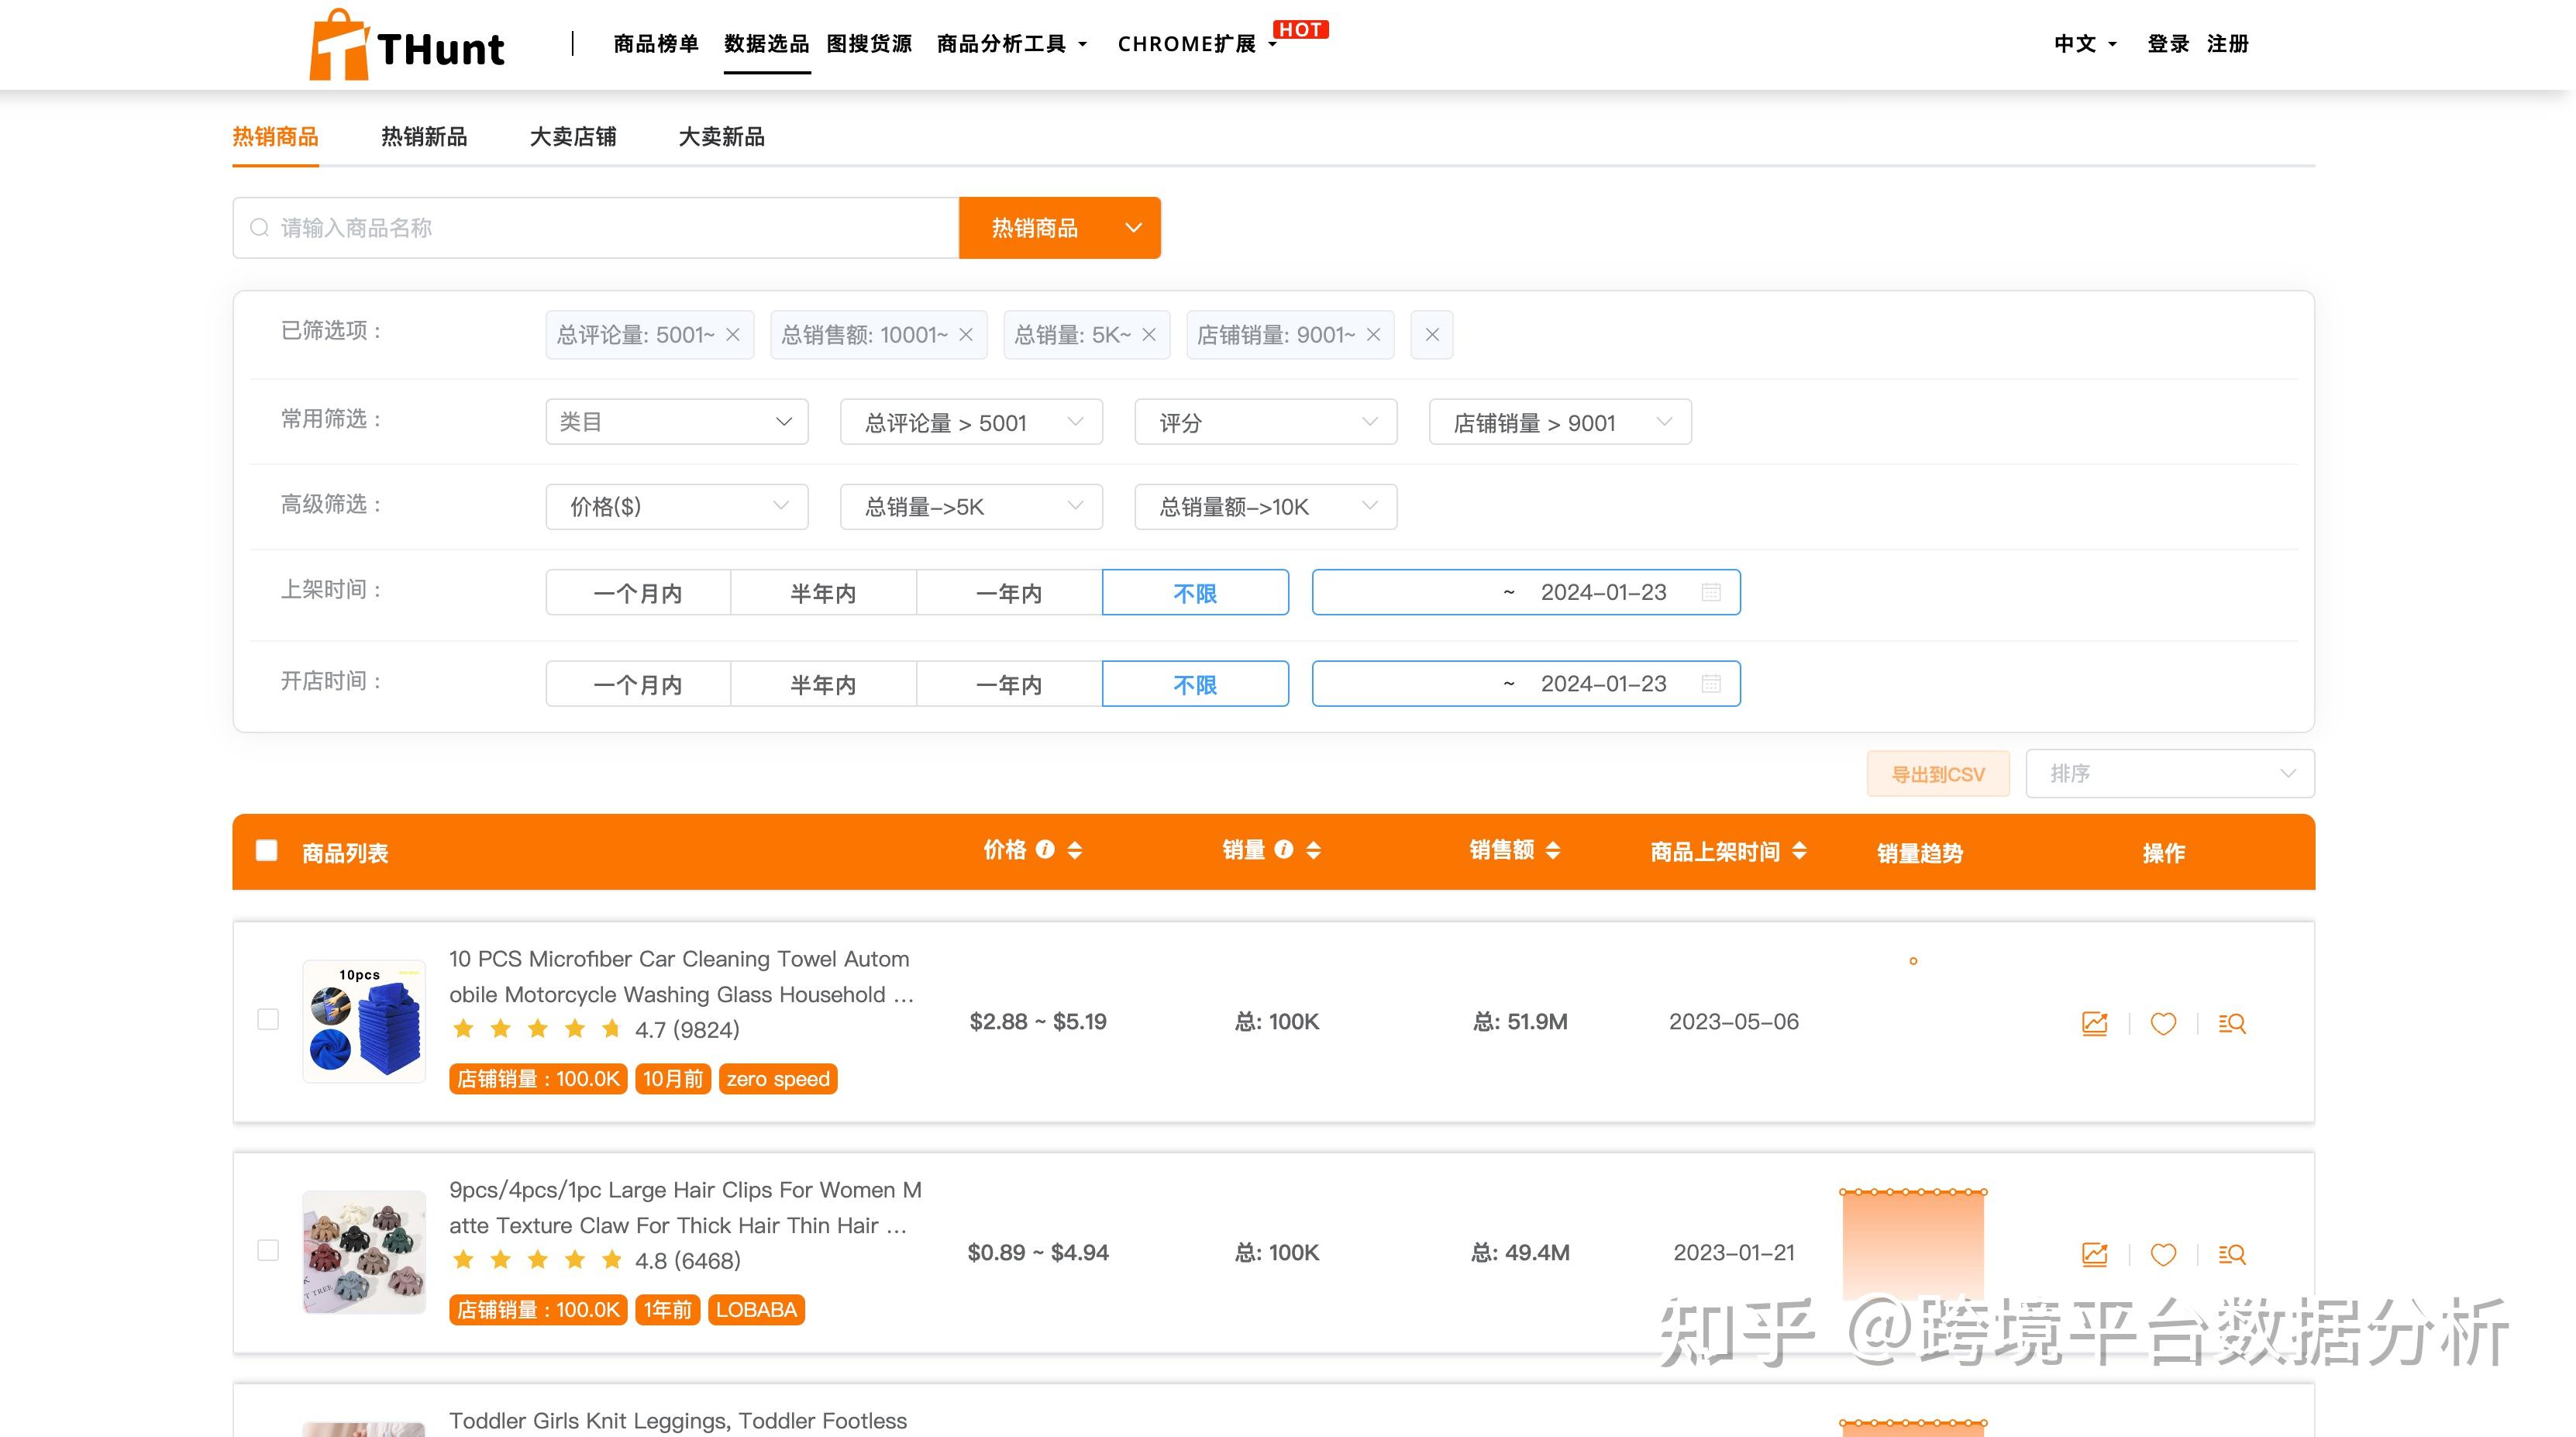Open trend chart icon on hair clips row

[2095, 1253]
